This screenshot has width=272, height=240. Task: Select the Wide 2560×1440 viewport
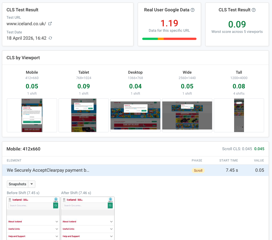coord(187,83)
